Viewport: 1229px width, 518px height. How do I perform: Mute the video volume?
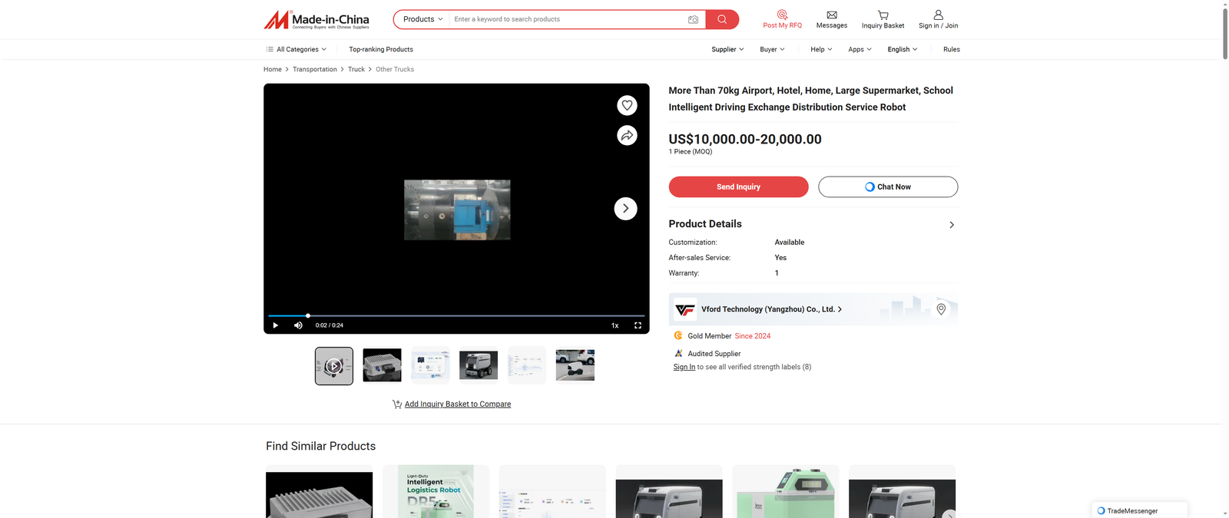pos(298,325)
